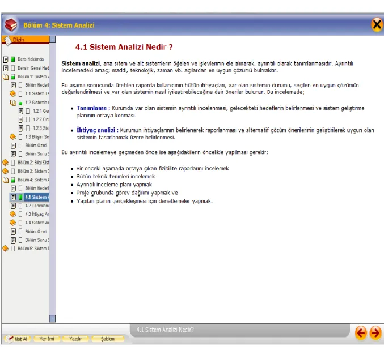Click the orange book icon beside 4.3 İhtiyaç

(x=12, y=214)
